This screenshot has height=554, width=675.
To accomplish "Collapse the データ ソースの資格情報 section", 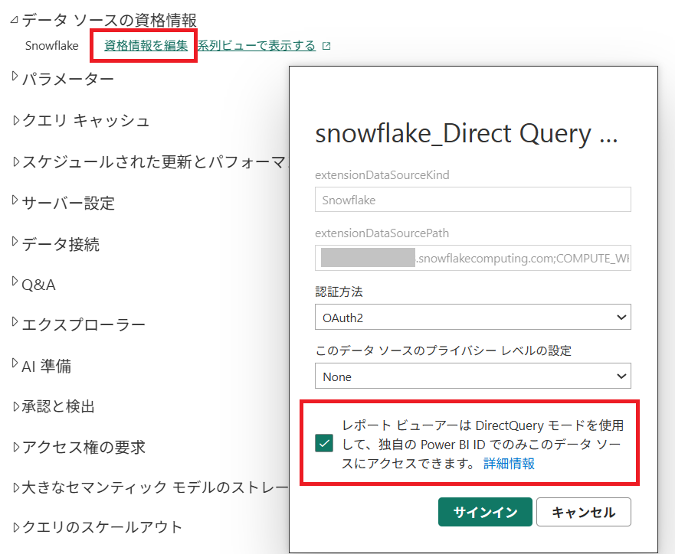I will tap(15, 20).
